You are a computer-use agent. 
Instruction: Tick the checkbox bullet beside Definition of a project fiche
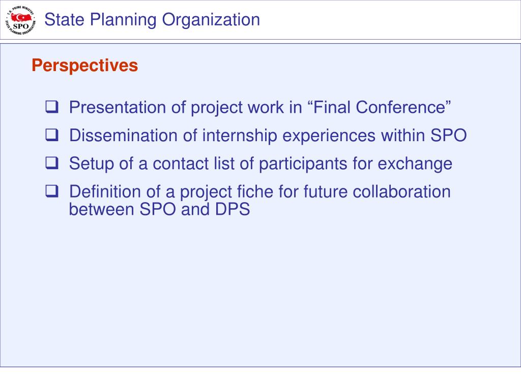tap(52, 191)
